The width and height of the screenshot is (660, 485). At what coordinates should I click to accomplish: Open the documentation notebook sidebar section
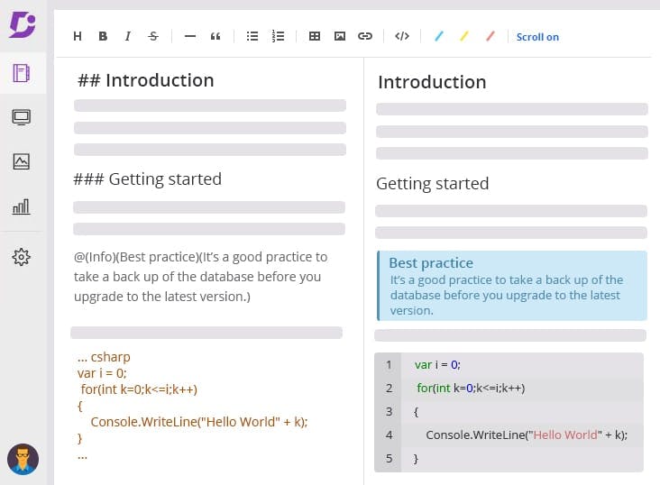click(21, 73)
